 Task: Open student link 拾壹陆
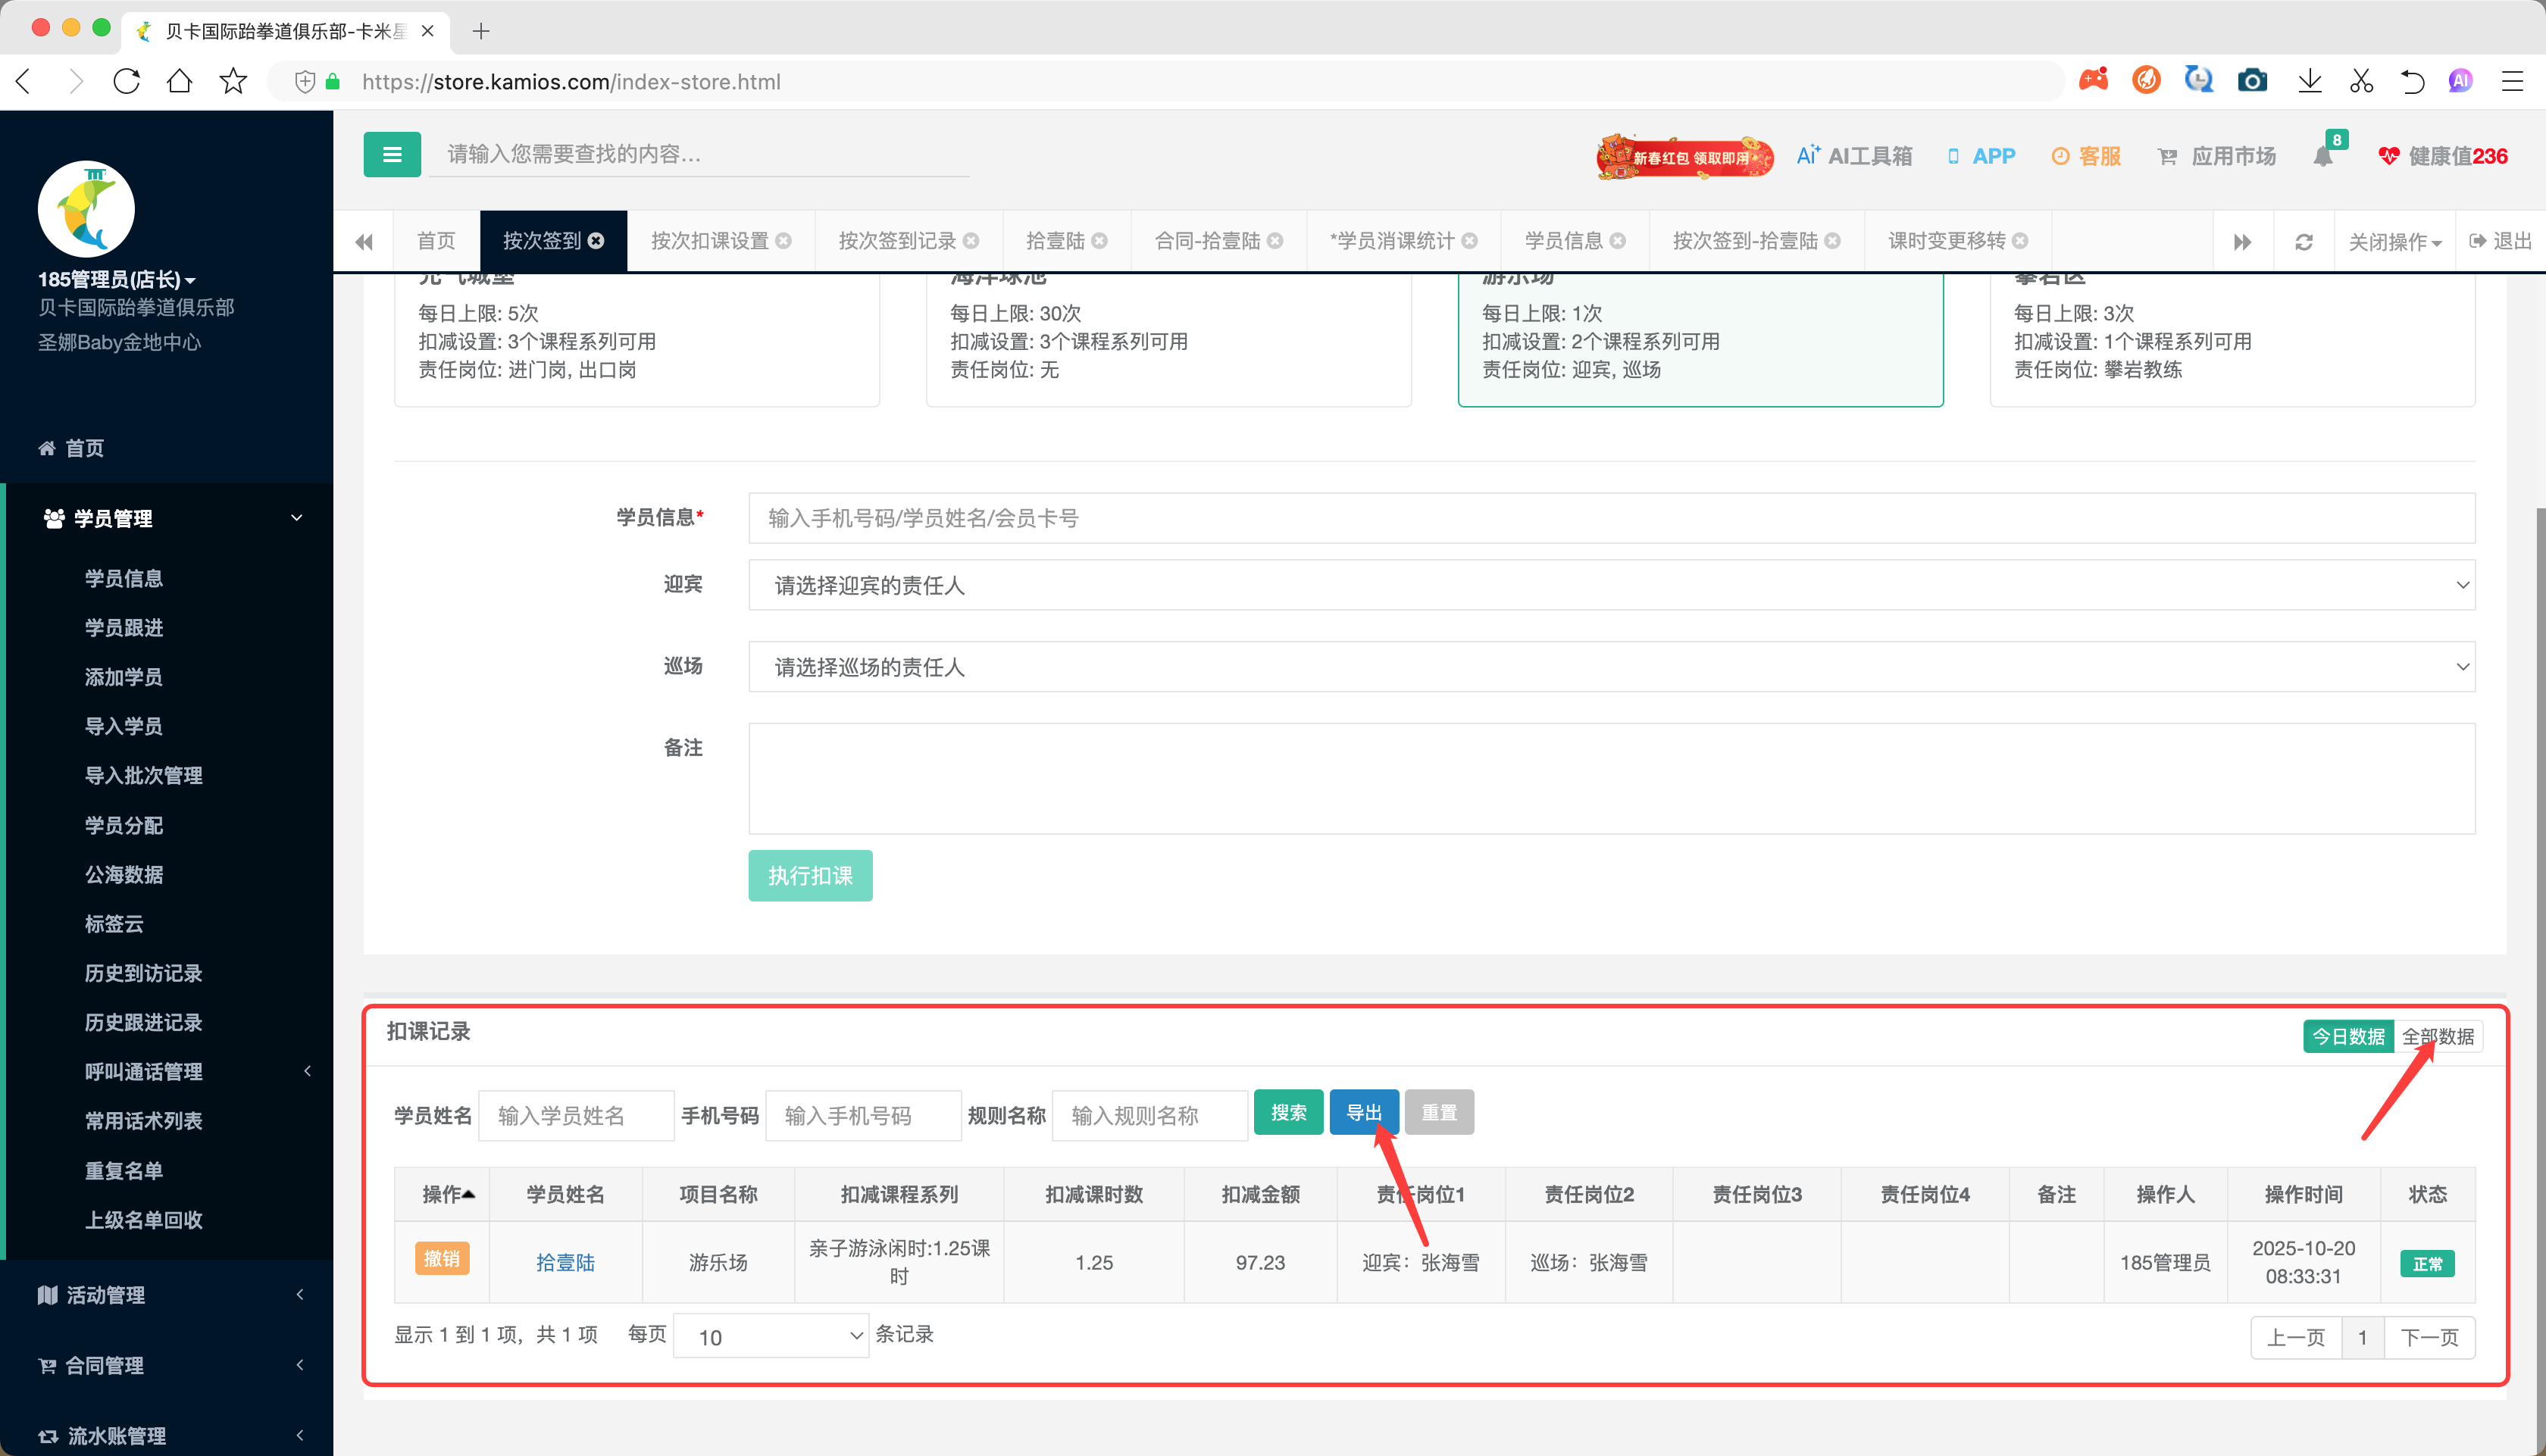point(565,1263)
